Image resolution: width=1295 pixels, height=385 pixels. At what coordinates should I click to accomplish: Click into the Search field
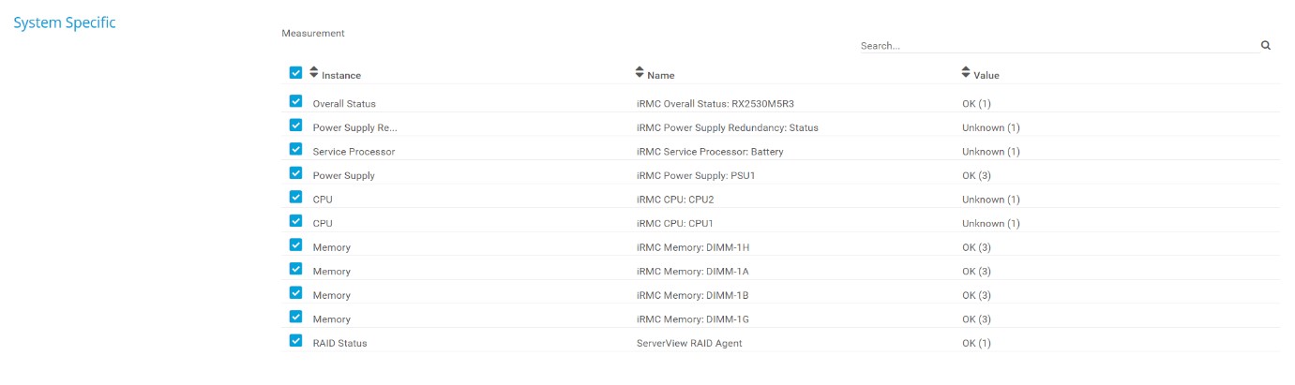pyautogui.click(x=1058, y=45)
